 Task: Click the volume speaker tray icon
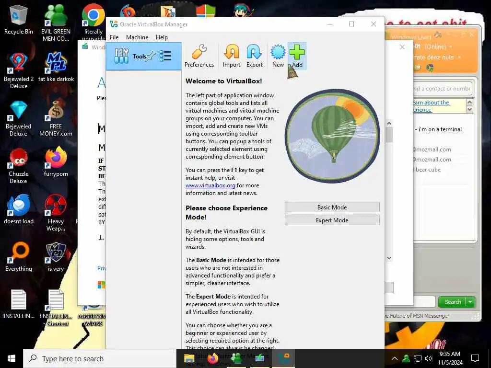pos(429,358)
